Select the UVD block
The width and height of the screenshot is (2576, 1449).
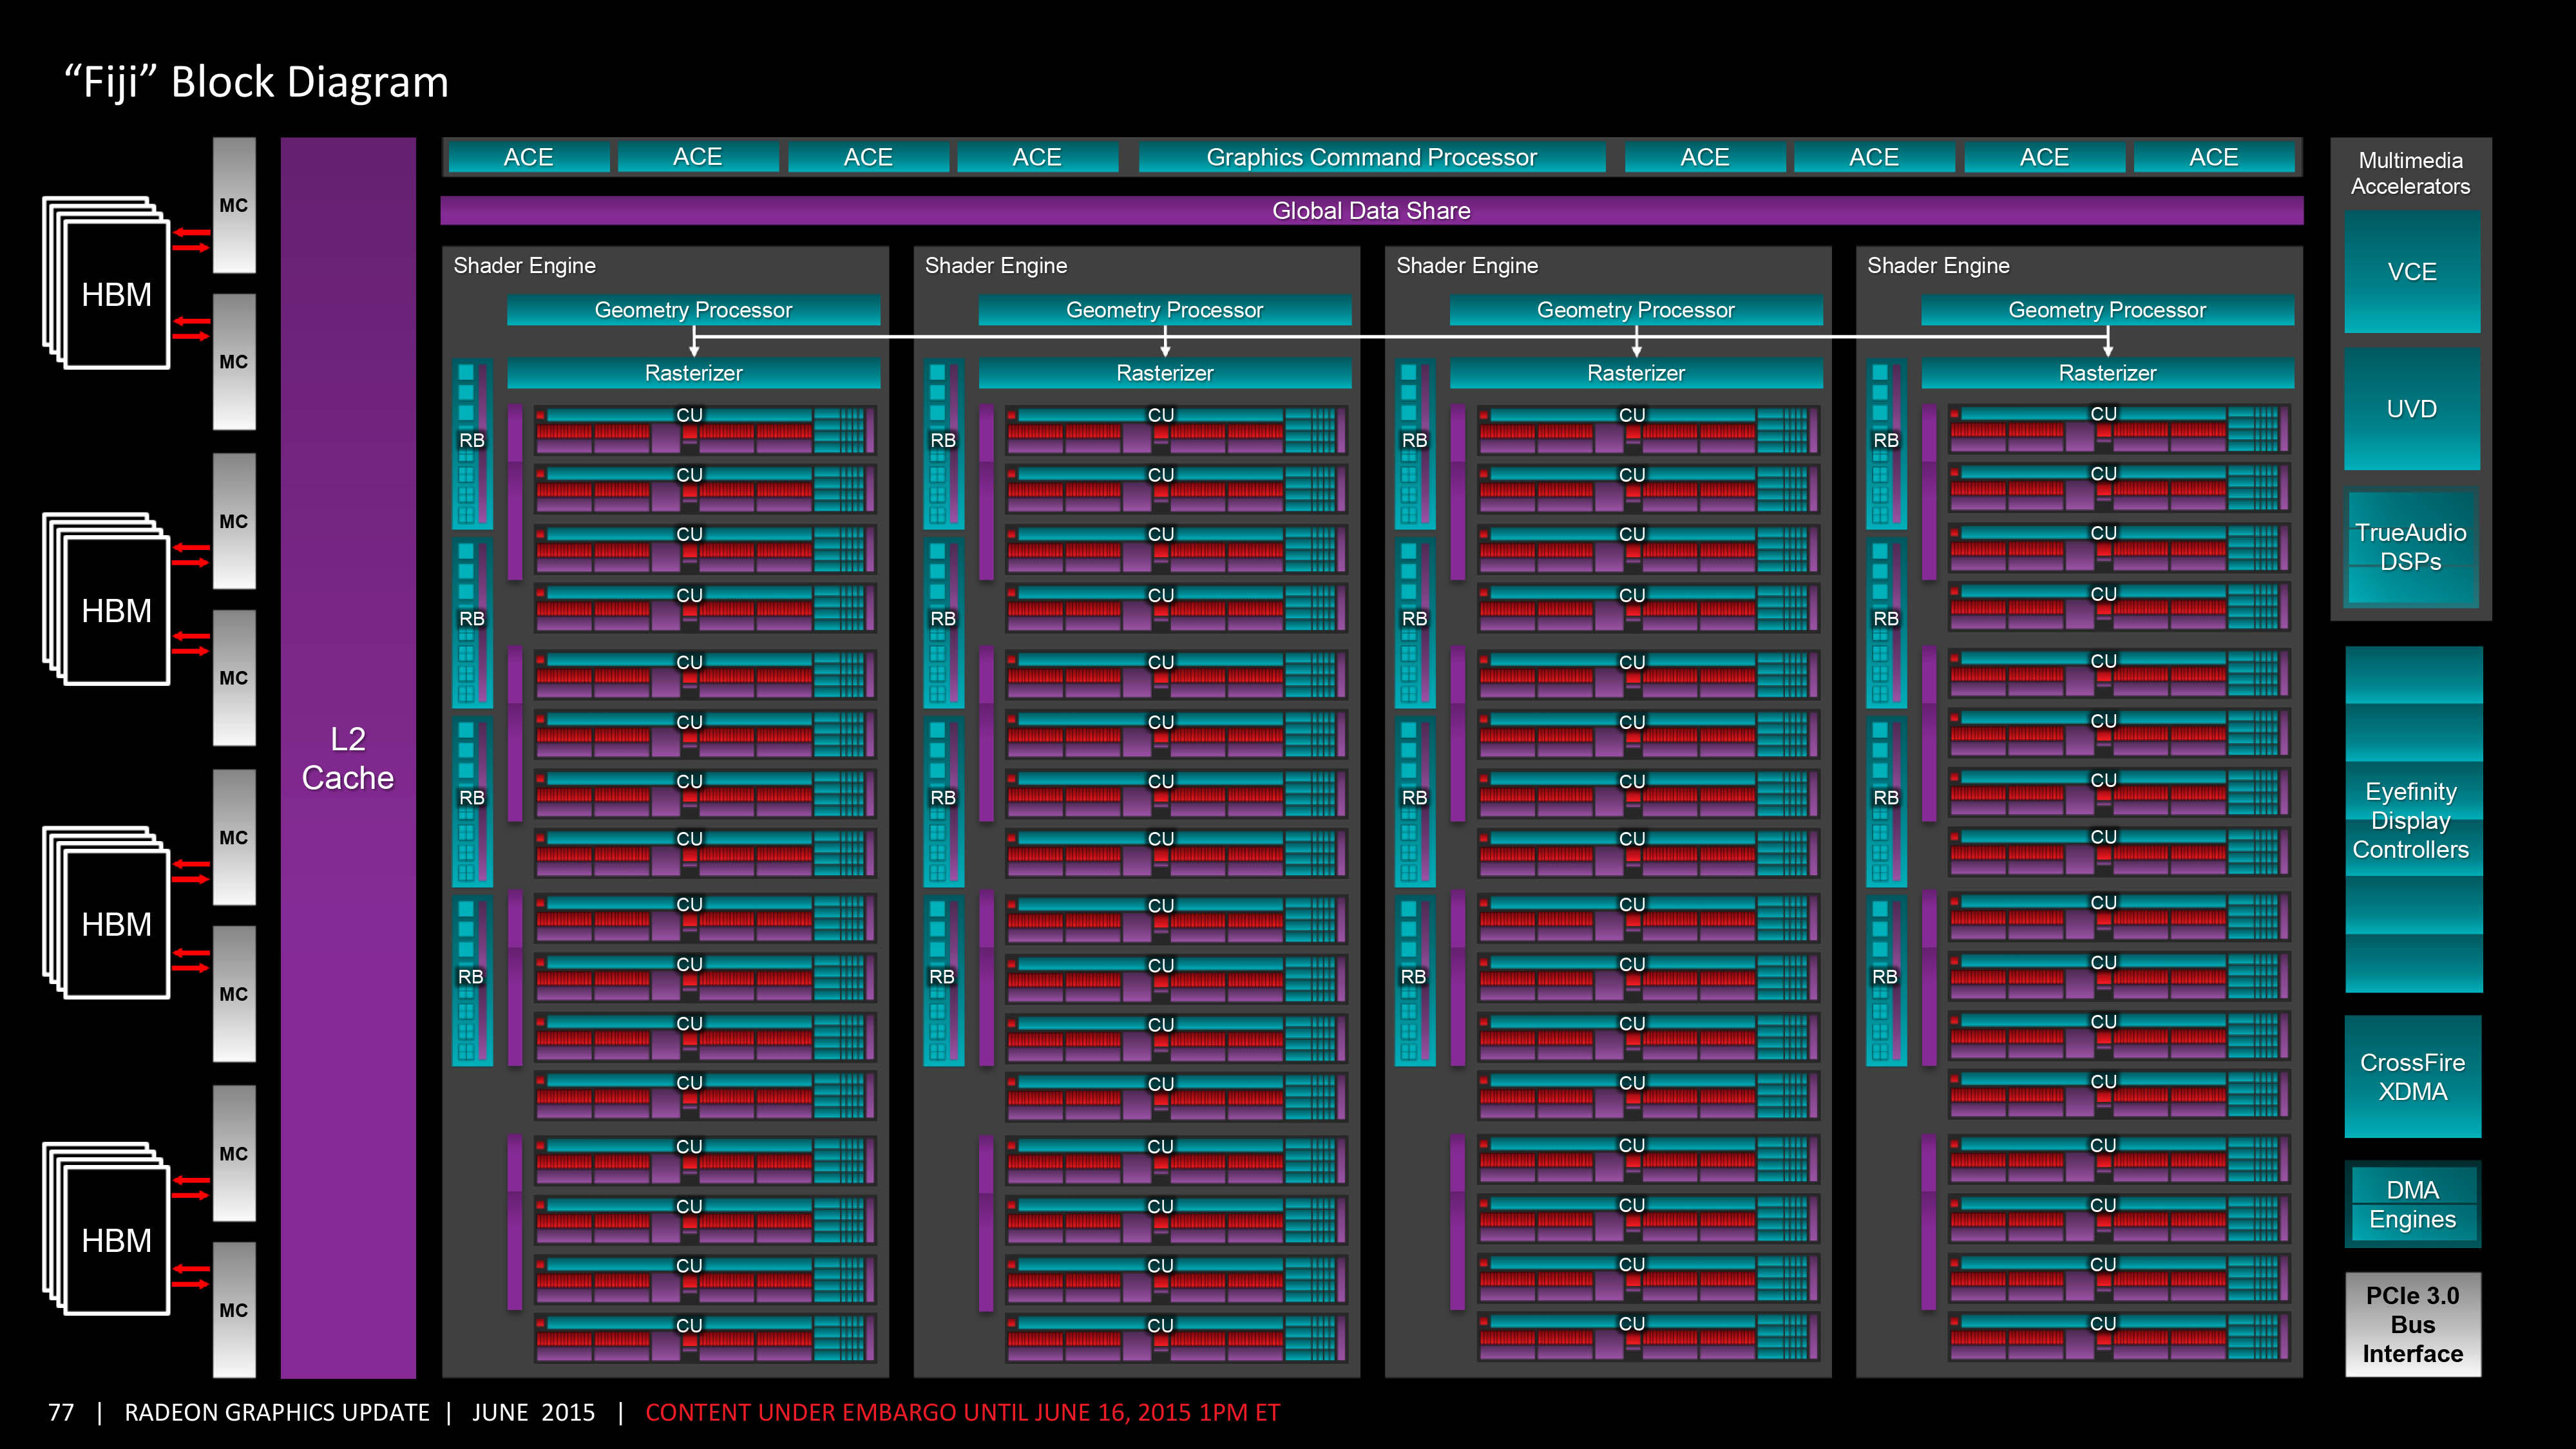tap(2411, 409)
